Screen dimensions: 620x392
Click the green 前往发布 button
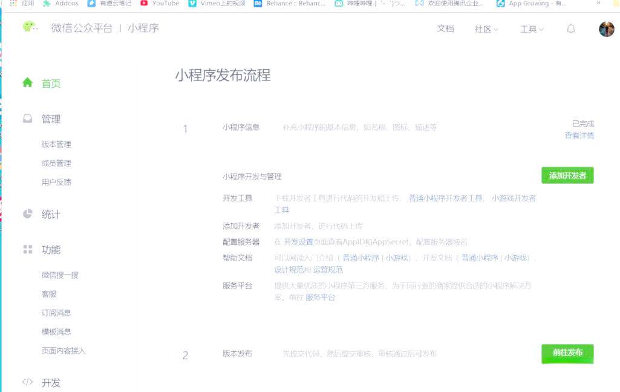tap(567, 353)
